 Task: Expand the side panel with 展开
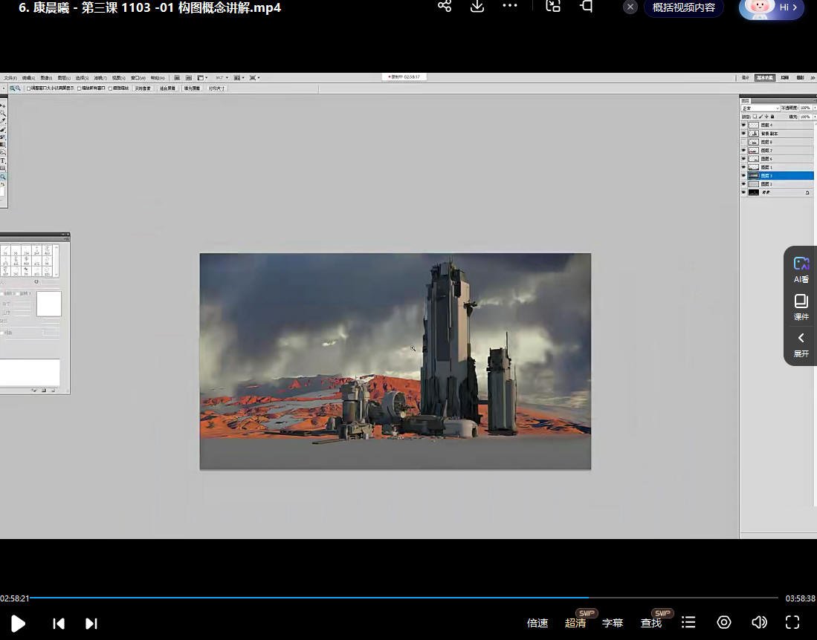click(x=801, y=345)
